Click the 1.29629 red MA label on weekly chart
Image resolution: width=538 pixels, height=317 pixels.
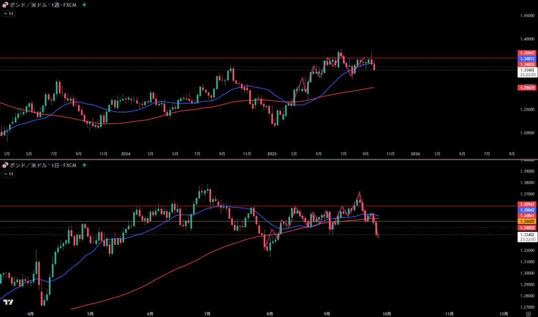tap(527, 88)
